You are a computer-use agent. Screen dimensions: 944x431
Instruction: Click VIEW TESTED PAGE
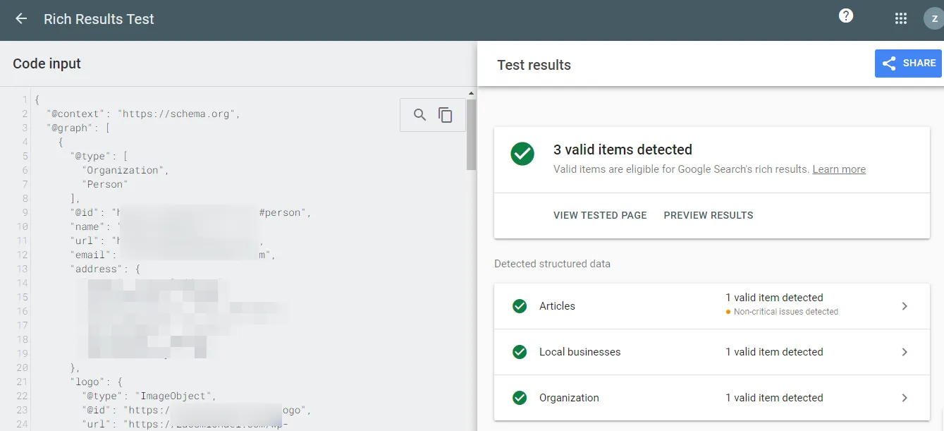point(600,215)
